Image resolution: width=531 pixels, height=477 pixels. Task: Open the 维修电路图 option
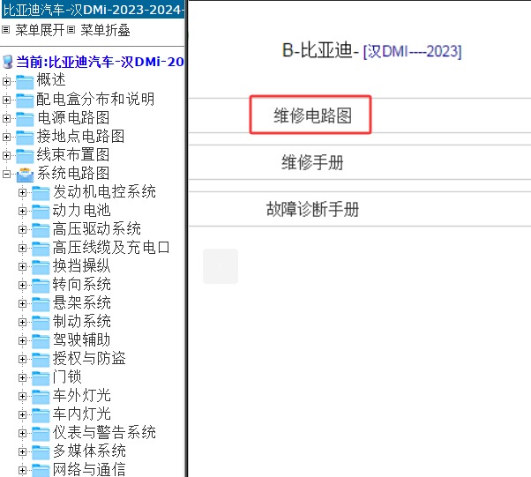310,115
